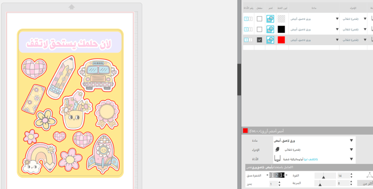
Task: Increase the speed value 8 with up arrow
Action: click(351, 182)
